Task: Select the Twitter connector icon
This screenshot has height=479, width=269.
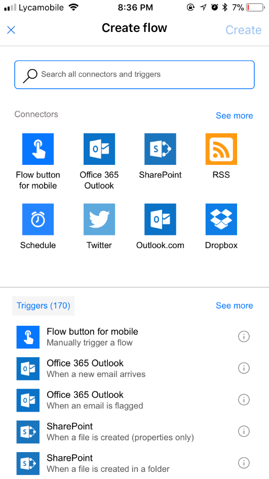Action: 99,219
